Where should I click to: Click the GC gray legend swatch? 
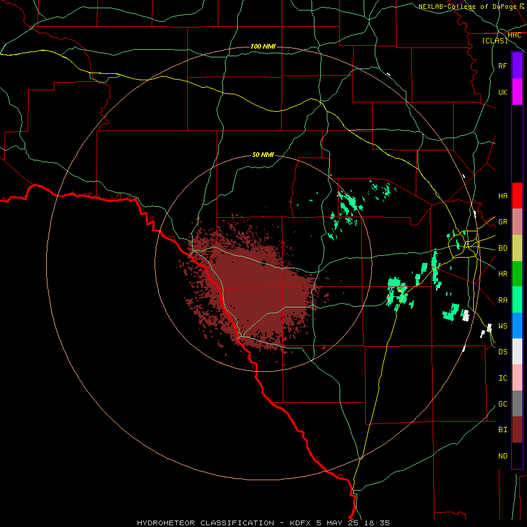coord(517,403)
